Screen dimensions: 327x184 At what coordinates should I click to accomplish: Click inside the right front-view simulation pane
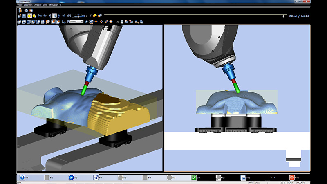click(x=237, y=98)
